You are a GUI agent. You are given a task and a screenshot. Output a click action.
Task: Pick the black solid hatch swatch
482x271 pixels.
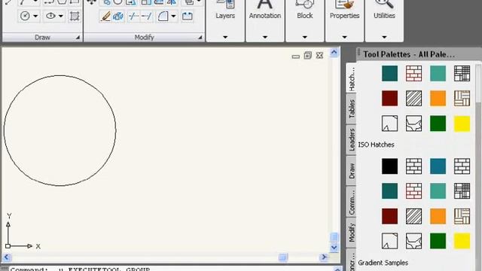coord(390,166)
